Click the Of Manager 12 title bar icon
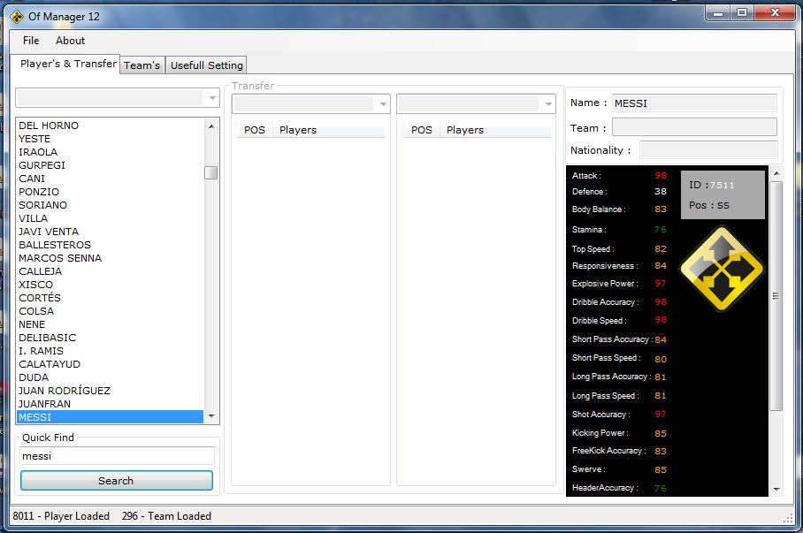Image resolution: width=803 pixels, height=533 pixels. coord(16,15)
